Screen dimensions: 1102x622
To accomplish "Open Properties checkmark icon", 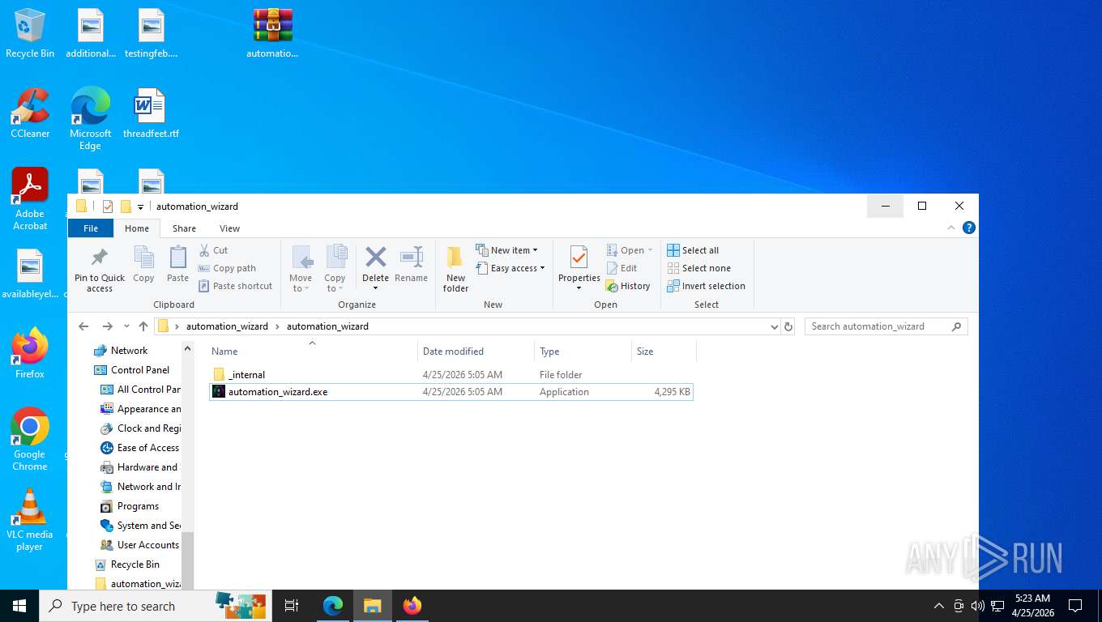I will point(579,258).
